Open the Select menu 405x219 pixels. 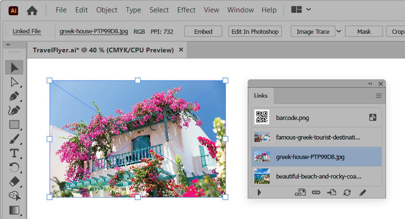(x=159, y=10)
